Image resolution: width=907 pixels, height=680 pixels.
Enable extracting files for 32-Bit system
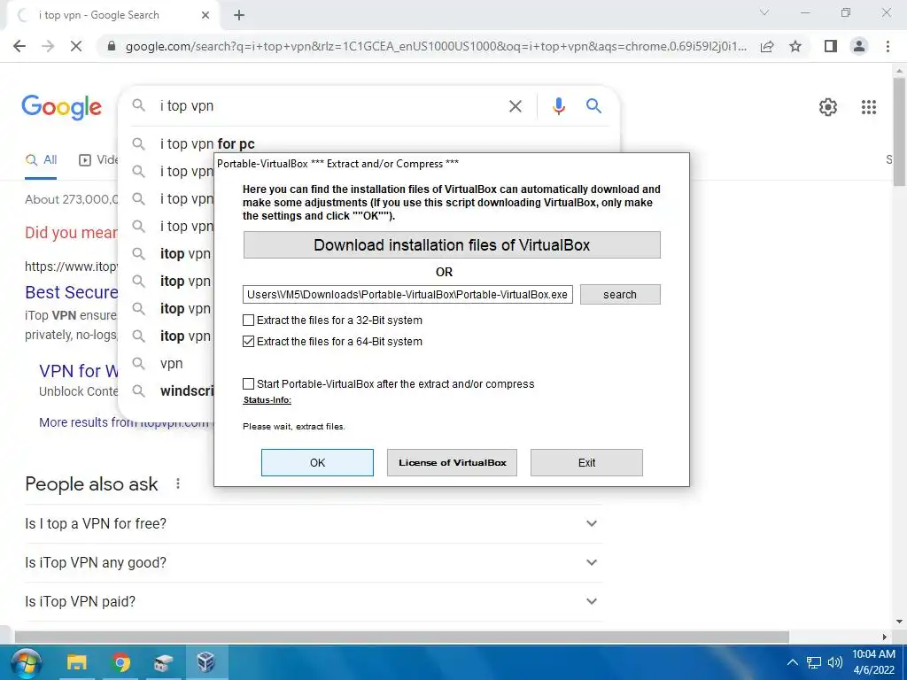[x=248, y=321]
